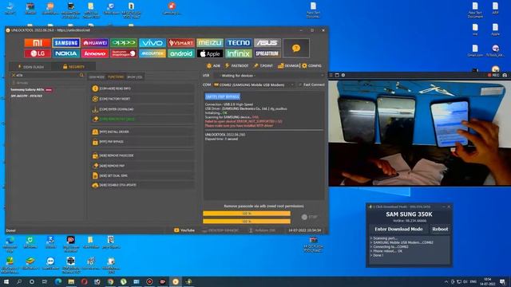This screenshot has width=511, height=287.
Task: Switch to the SECURITY tab
Action: pos(74,67)
